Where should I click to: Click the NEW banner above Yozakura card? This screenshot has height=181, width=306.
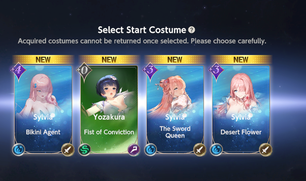point(109,59)
